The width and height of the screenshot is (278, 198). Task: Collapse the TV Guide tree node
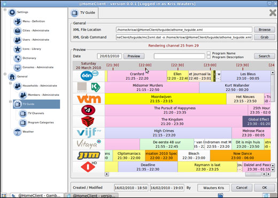coord(10,102)
